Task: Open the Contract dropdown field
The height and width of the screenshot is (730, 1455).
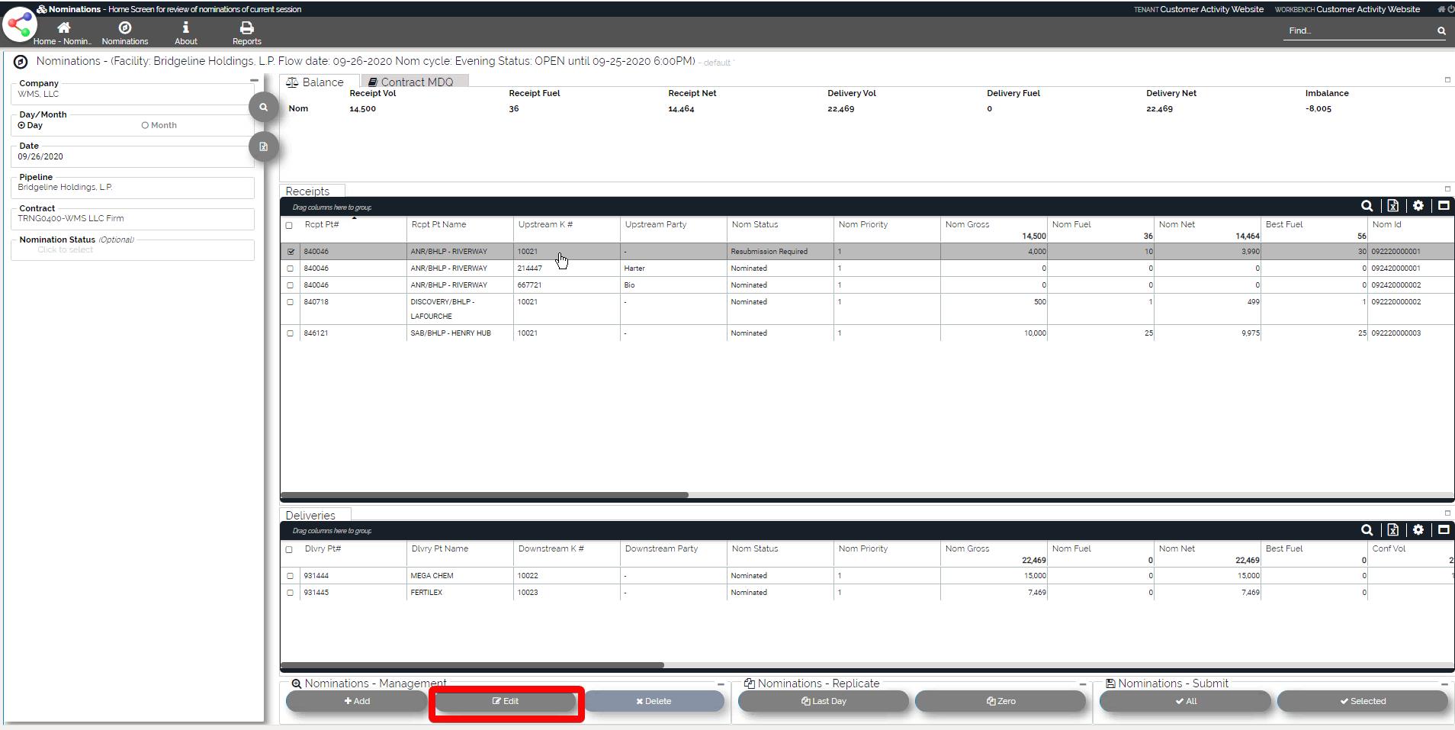Action: pyautogui.click(x=132, y=218)
